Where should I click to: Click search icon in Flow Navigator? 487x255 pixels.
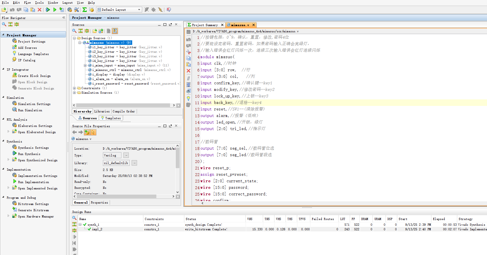point(4,24)
